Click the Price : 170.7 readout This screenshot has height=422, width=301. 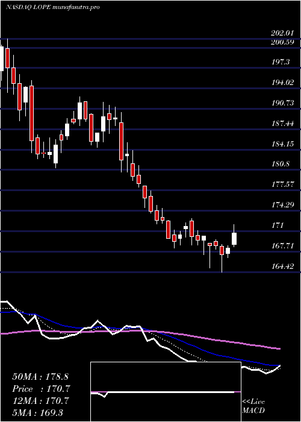click(41, 389)
